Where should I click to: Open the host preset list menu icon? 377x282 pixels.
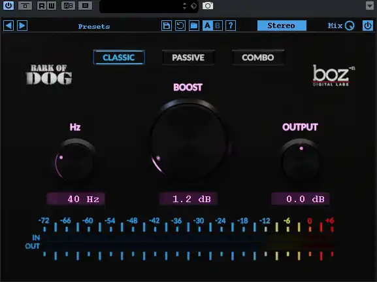[x=86, y=5]
